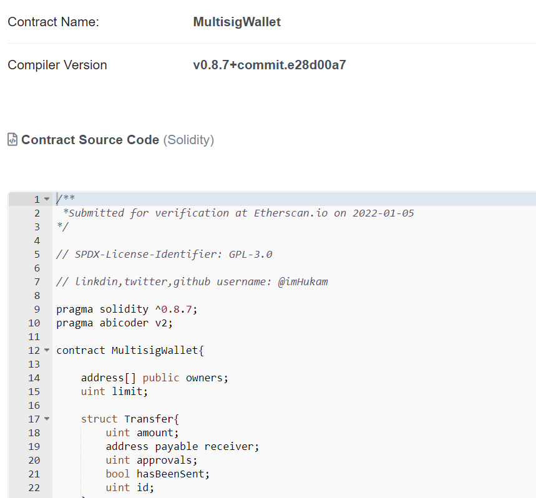This screenshot has height=498, width=536.
Task: Click the SPDX-License-Identifier: GPL-3.0 comment
Action: click(x=165, y=254)
